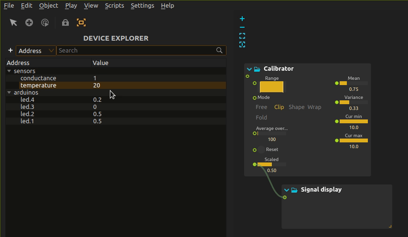The height and width of the screenshot is (237, 408).
Task: Add device with plus button beside Address
Action: point(11,50)
